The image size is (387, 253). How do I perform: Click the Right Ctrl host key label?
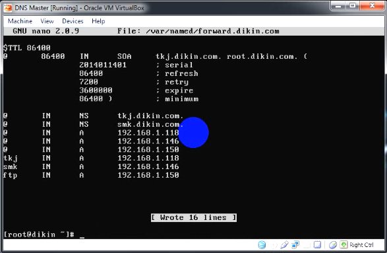[x=361, y=245]
